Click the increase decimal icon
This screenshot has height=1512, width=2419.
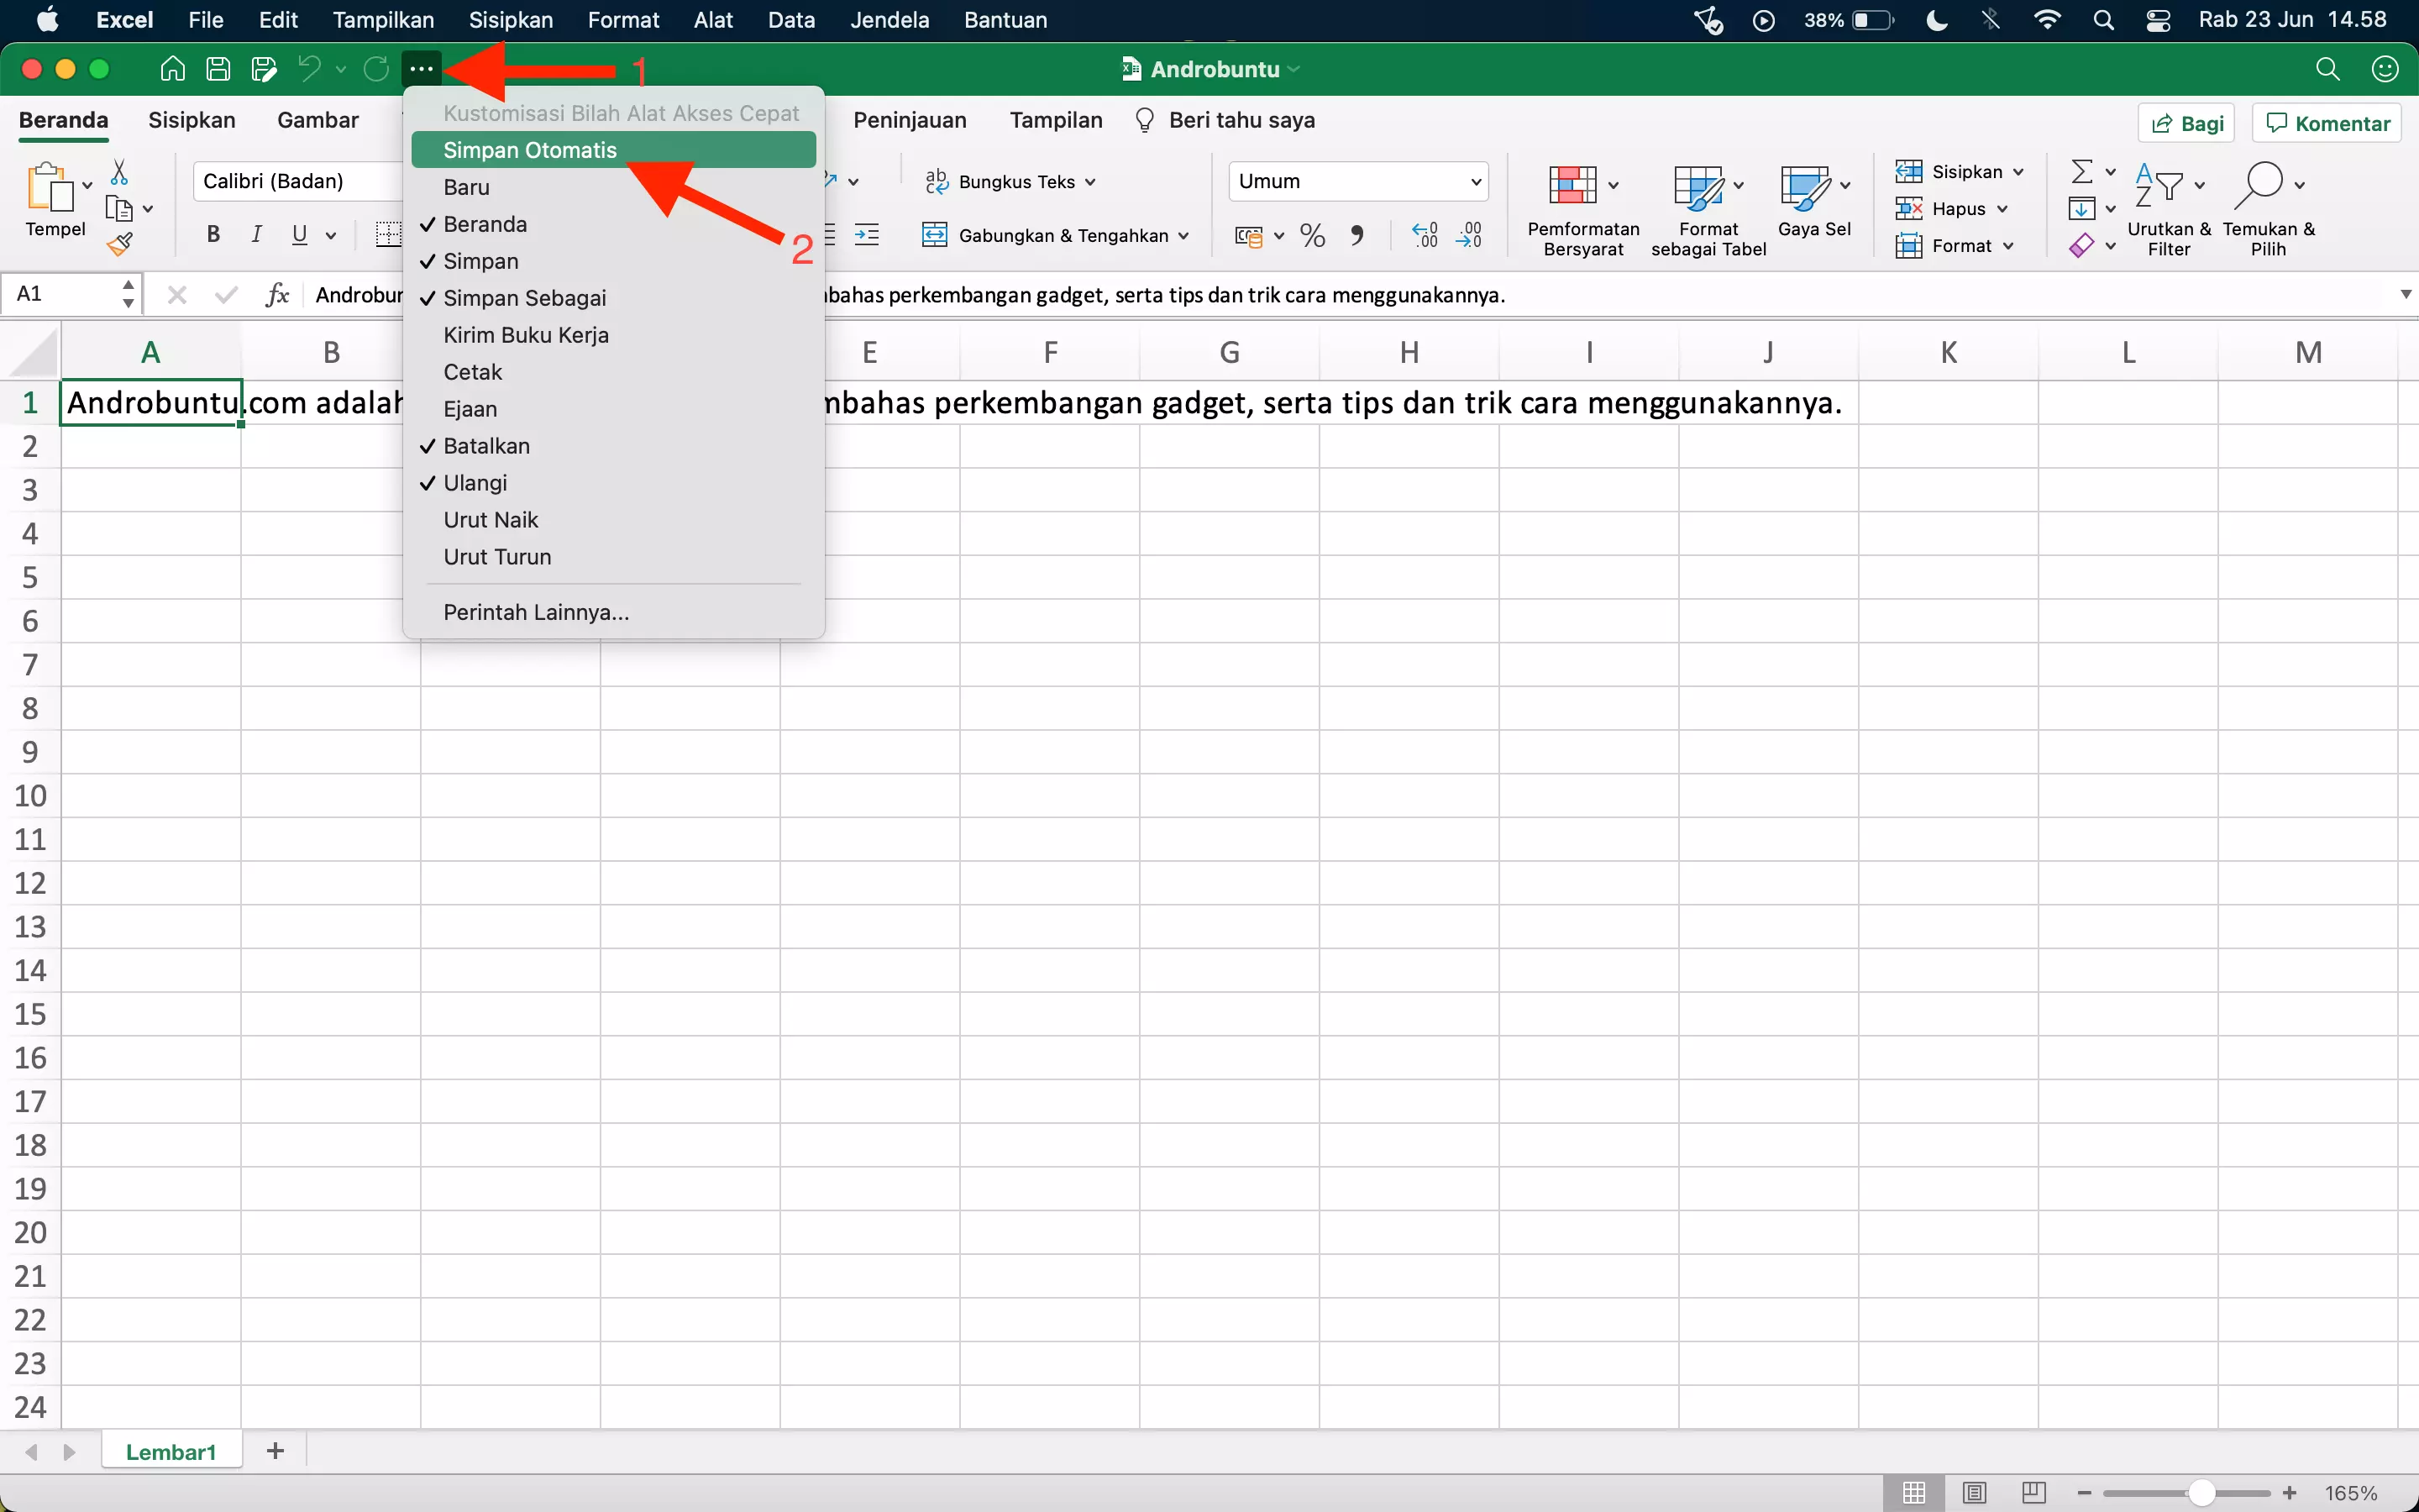1424,235
